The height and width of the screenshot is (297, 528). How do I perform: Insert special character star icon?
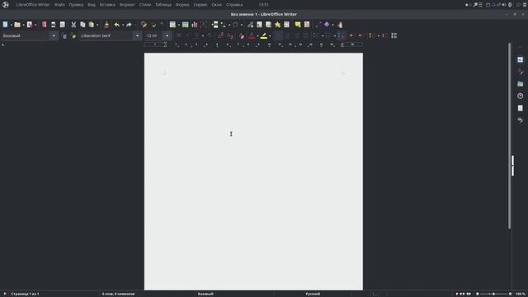[277, 25]
